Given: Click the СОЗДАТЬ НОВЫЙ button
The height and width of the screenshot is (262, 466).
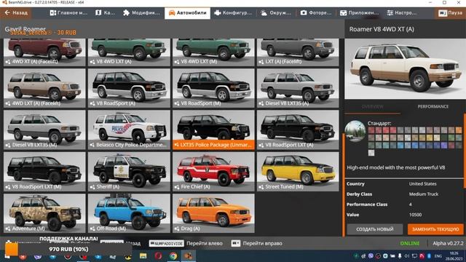Looking at the screenshot, I should point(375,229).
